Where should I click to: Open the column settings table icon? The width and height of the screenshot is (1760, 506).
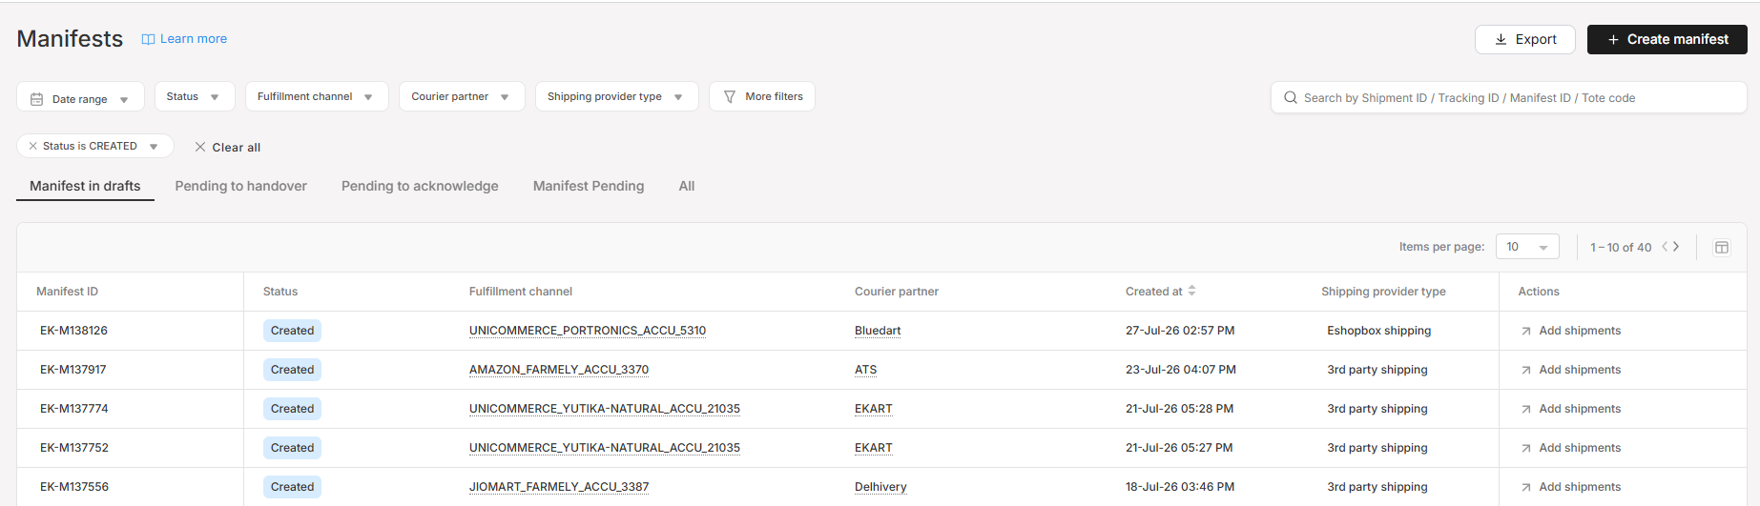[x=1722, y=247]
